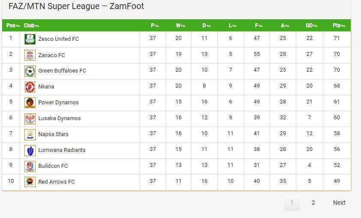Sort standings by GD column
The height and width of the screenshot is (218, 361).
(x=312, y=25)
